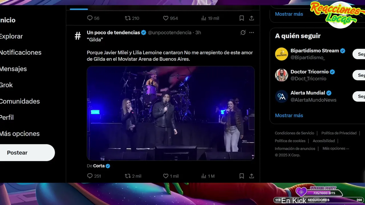Screen dimensions: 365x205
Task: Open Accesibilidad footer link
Action: click(x=324, y=141)
